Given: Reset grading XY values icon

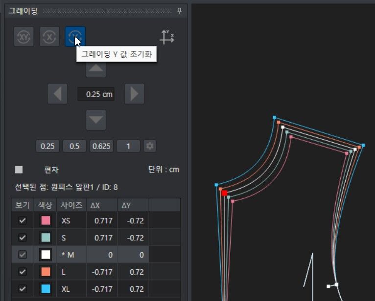Looking at the screenshot, I should tap(23, 37).
